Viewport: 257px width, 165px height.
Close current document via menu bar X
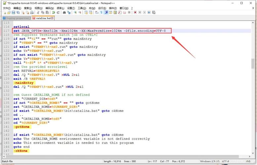(x=253, y=8)
